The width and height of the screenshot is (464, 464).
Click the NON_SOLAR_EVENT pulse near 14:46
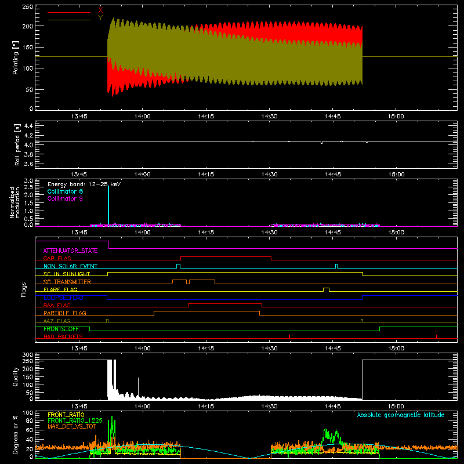pyautogui.click(x=336, y=266)
